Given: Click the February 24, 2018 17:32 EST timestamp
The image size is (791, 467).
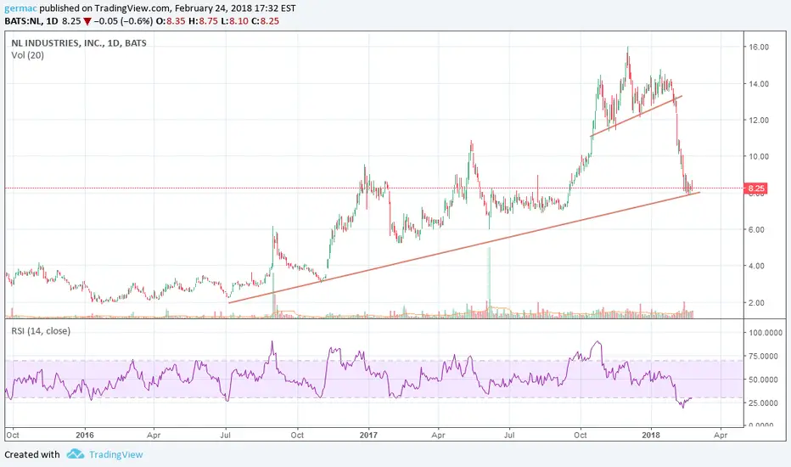Looking at the screenshot, I should point(236,8).
